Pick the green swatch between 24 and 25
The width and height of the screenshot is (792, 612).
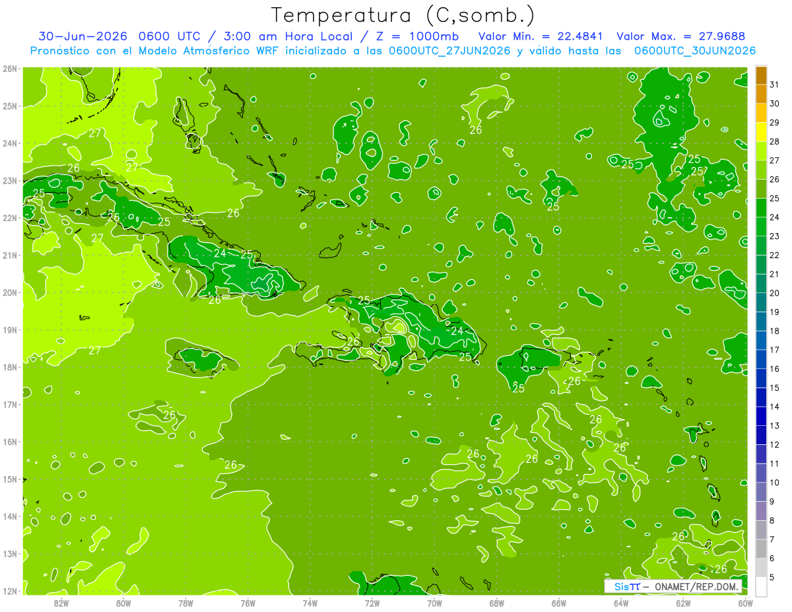(x=761, y=208)
